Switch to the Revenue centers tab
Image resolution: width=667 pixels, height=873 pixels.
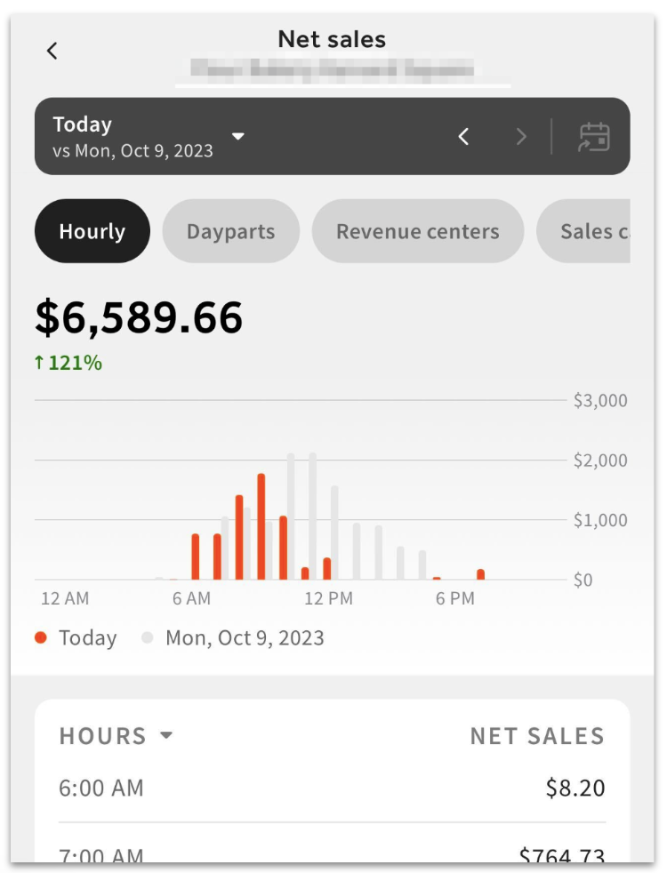(x=418, y=231)
